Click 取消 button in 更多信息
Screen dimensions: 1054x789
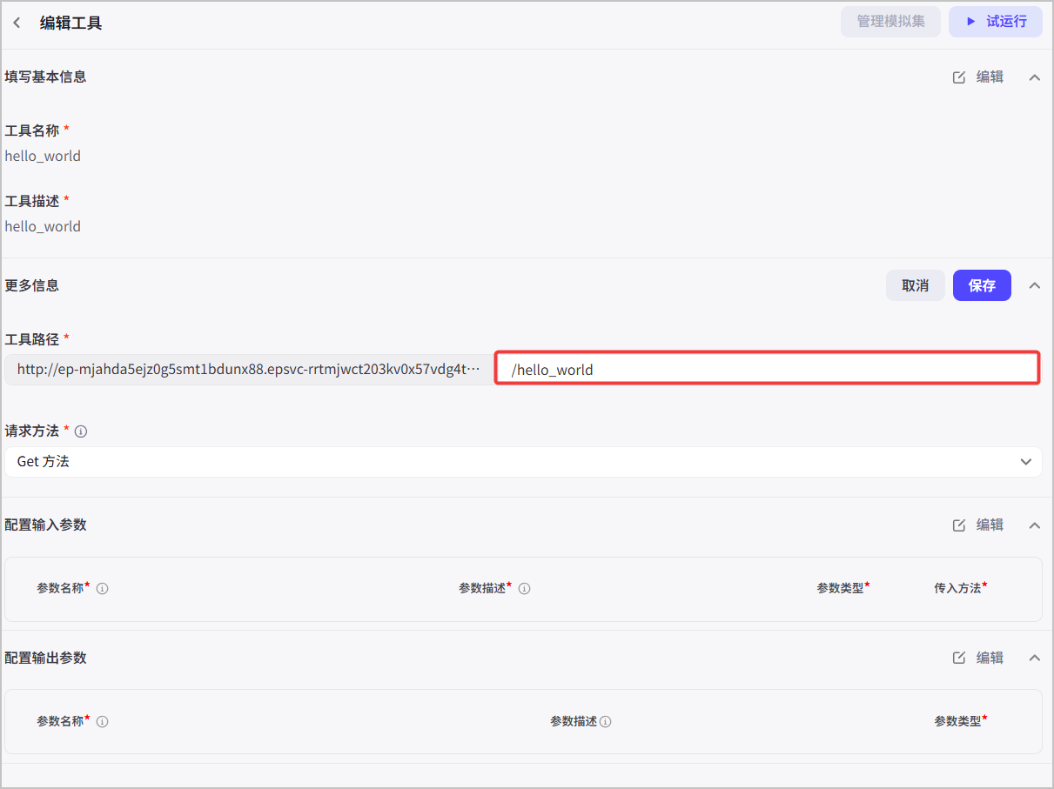(915, 285)
